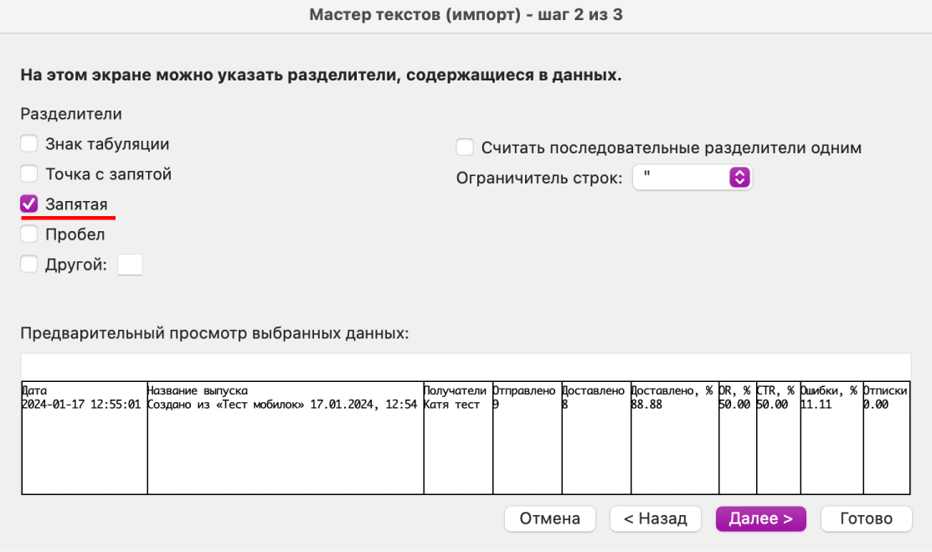This screenshot has width=932, height=552.
Task: Click the Получатели column in preview
Action: (457, 437)
